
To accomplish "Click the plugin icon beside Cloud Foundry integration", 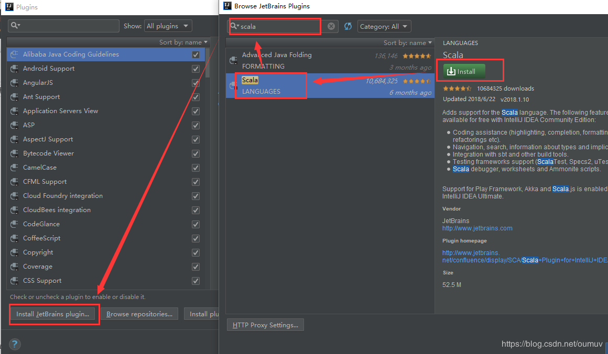I will [x=14, y=196].
